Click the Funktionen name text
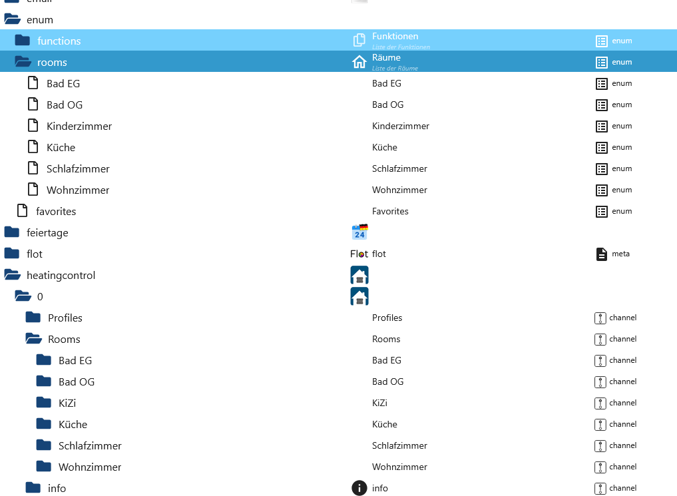Screen dimensions: 677x496 click(x=395, y=36)
